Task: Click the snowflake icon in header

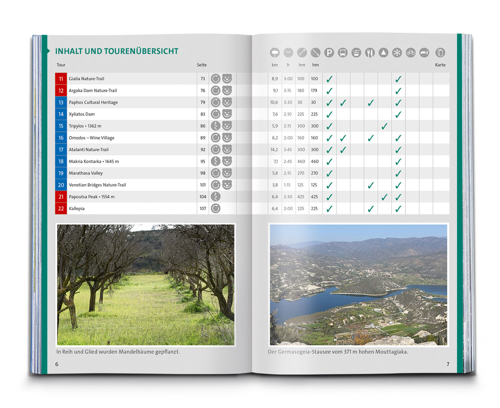Action: tap(397, 53)
